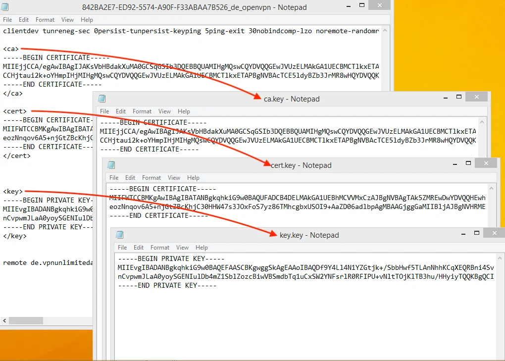505x361 pixels.
Task: Minimize the ca.key Notepad window
Action: [x=446, y=97]
